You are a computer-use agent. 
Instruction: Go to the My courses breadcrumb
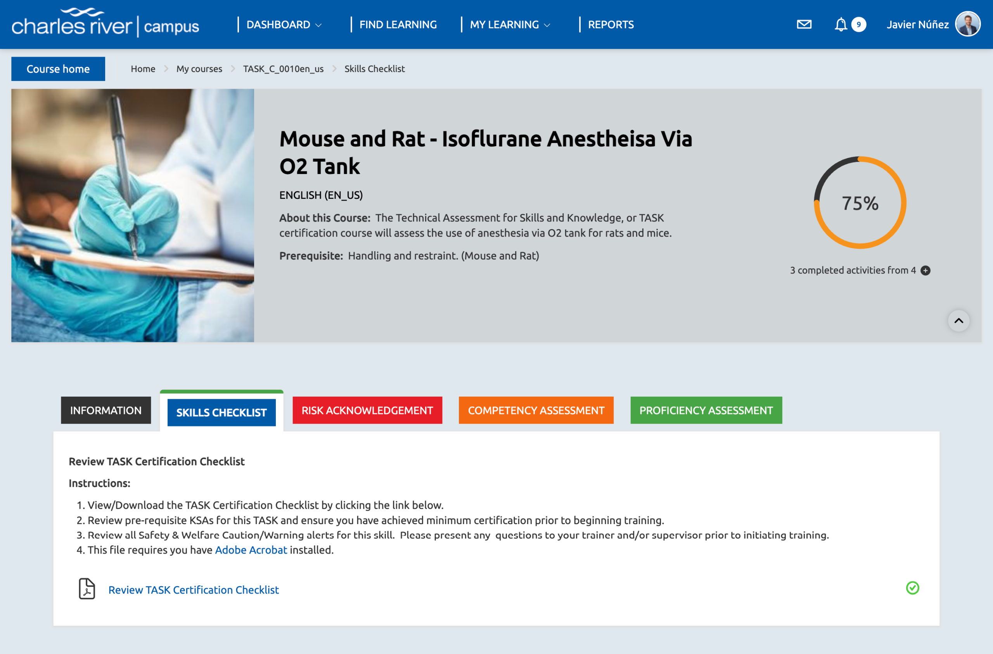tap(199, 69)
